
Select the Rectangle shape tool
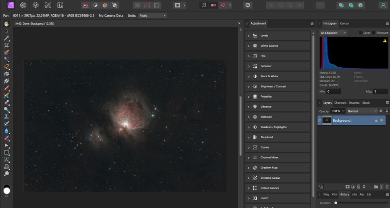(x=7, y=153)
